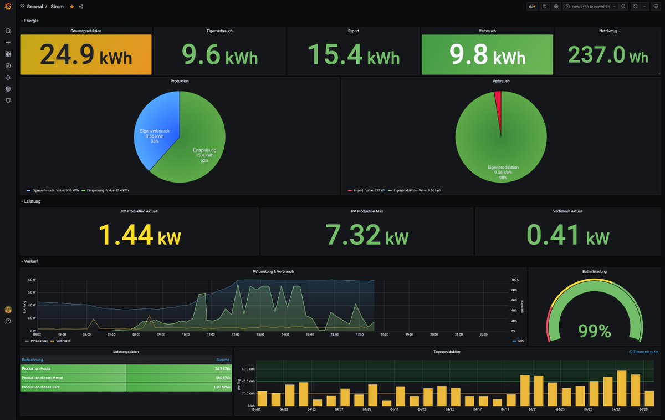Click the 237.0 Wh Netzbezug value
The width and height of the screenshot is (665, 420).
[x=608, y=55]
